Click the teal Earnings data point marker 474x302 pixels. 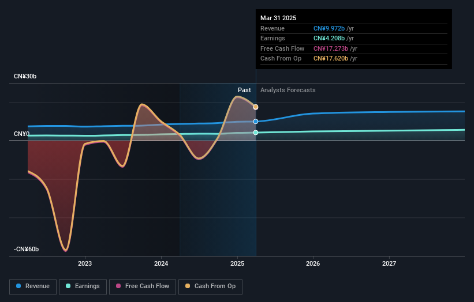[256, 133]
